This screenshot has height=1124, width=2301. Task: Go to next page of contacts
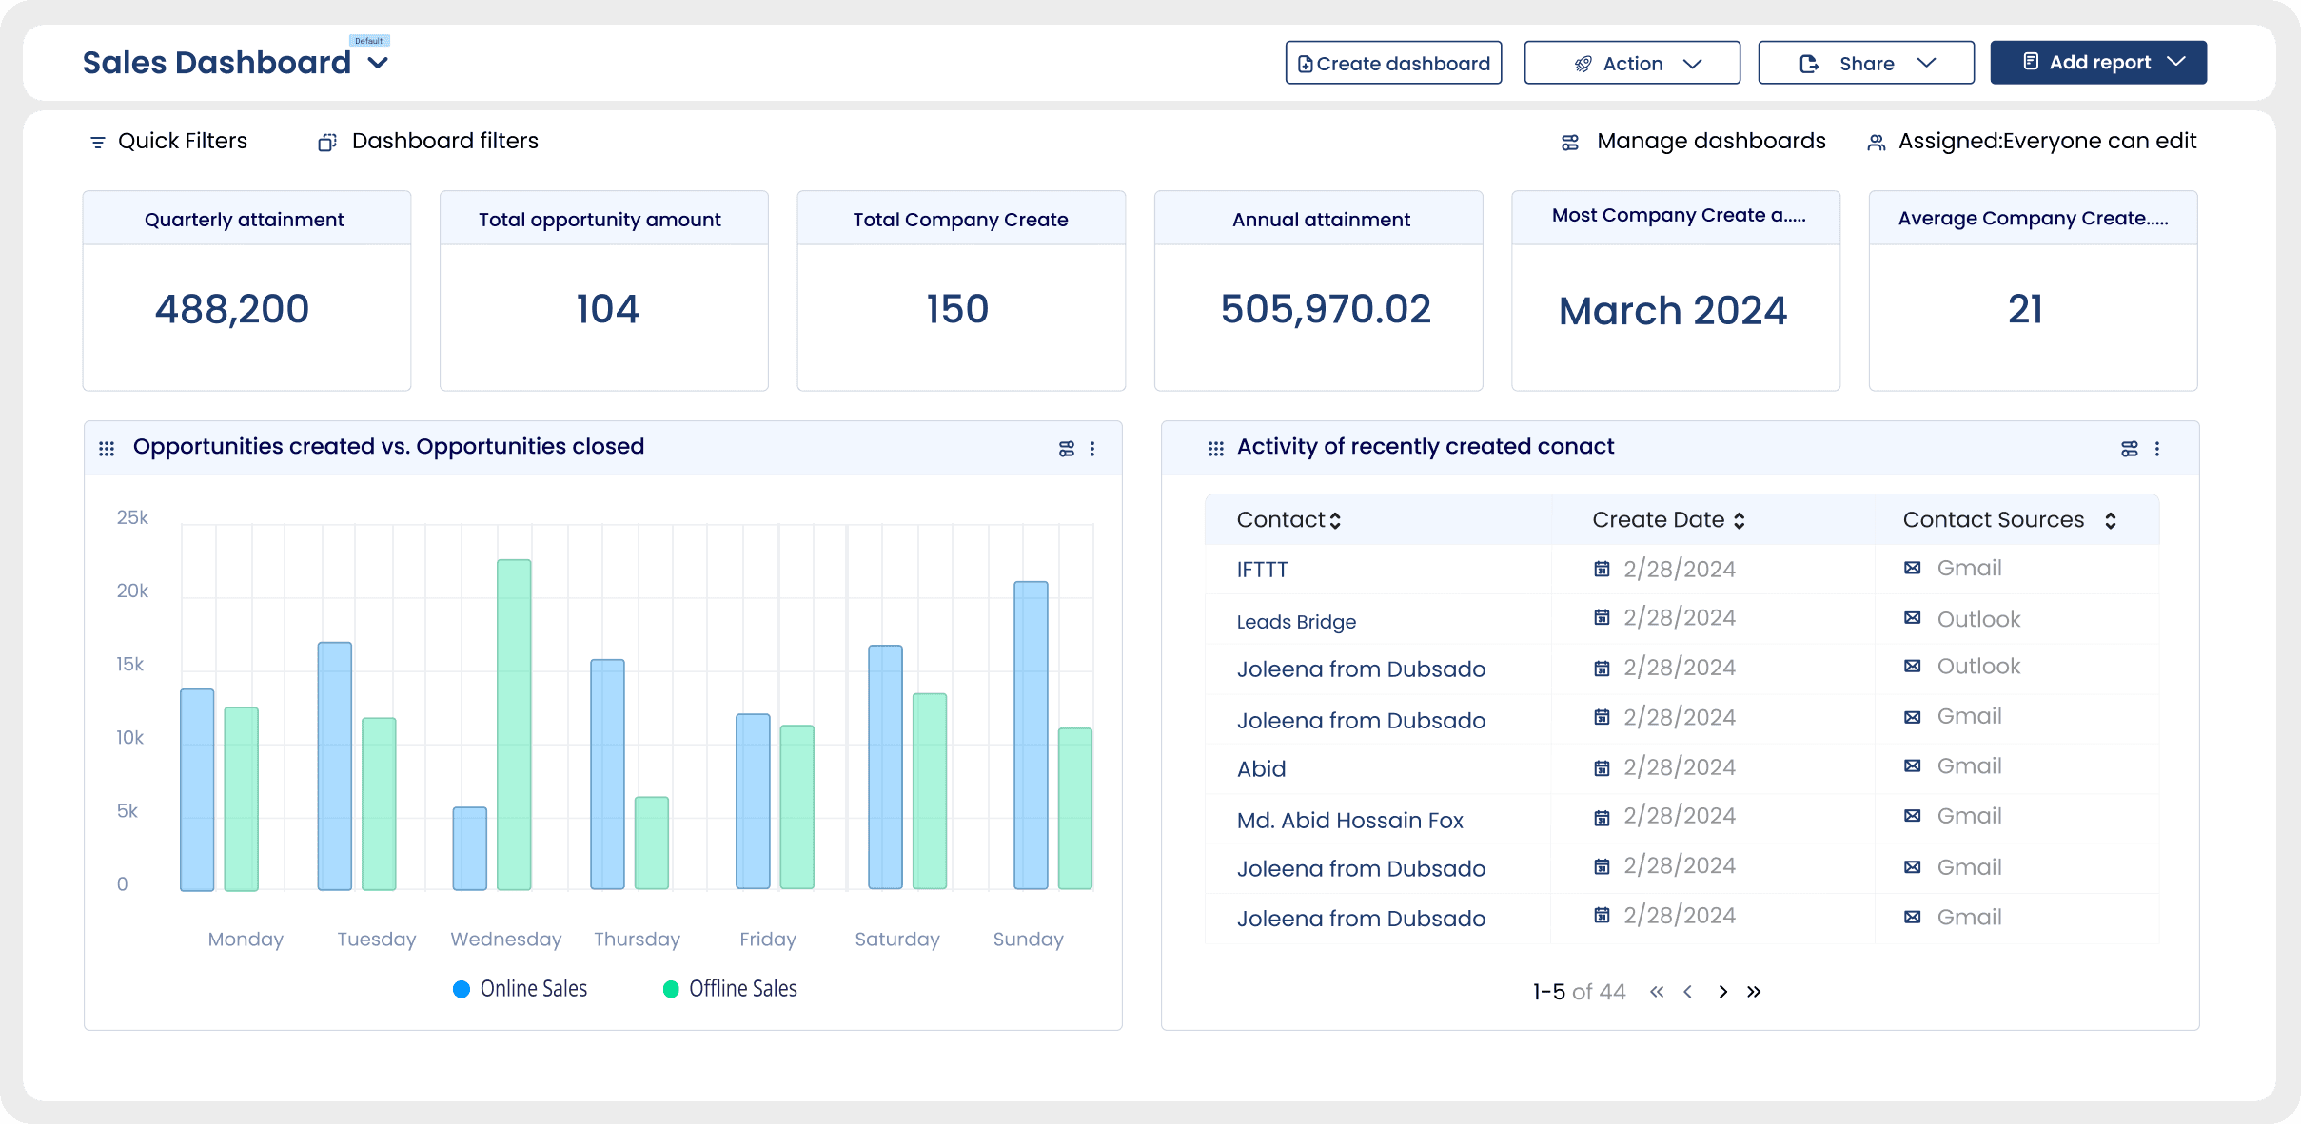pyautogui.click(x=1722, y=991)
